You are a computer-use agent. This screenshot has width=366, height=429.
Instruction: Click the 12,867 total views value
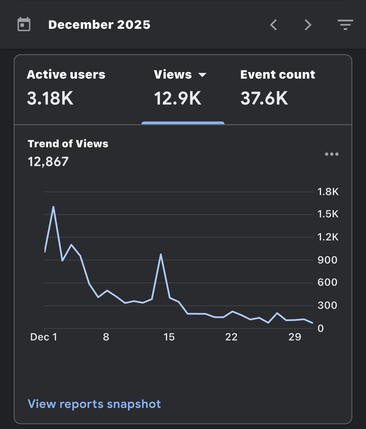(48, 162)
